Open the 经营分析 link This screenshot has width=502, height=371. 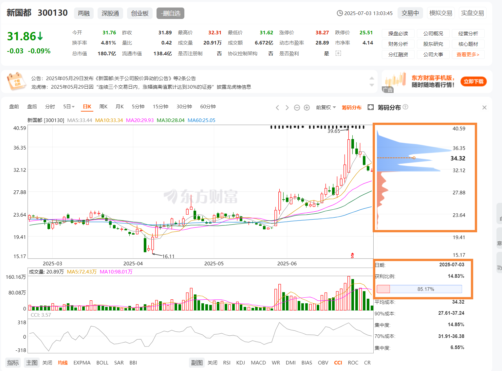[x=468, y=33]
